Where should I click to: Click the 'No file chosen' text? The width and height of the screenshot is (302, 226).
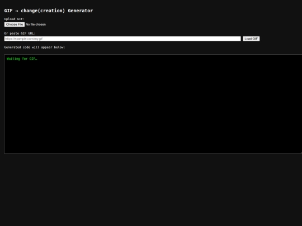pyautogui.click(x=36, y=25)
